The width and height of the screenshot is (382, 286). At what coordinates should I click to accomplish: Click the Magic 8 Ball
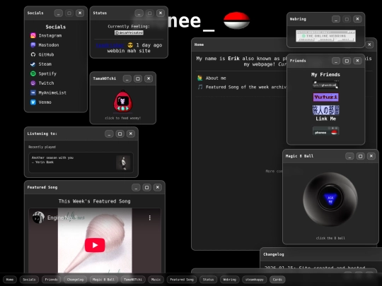[x=330, y=199]
